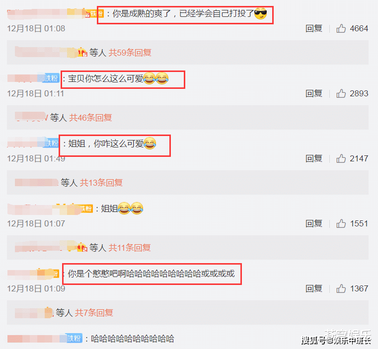Image resolution: width=378 pixels, height=349 pixels.
Task: Click thumbs-up on the 2147-like comment
Action: pos(341,158)
